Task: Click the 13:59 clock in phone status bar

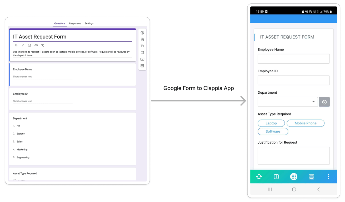Action: pyautogui.click(x=260, y=12)
